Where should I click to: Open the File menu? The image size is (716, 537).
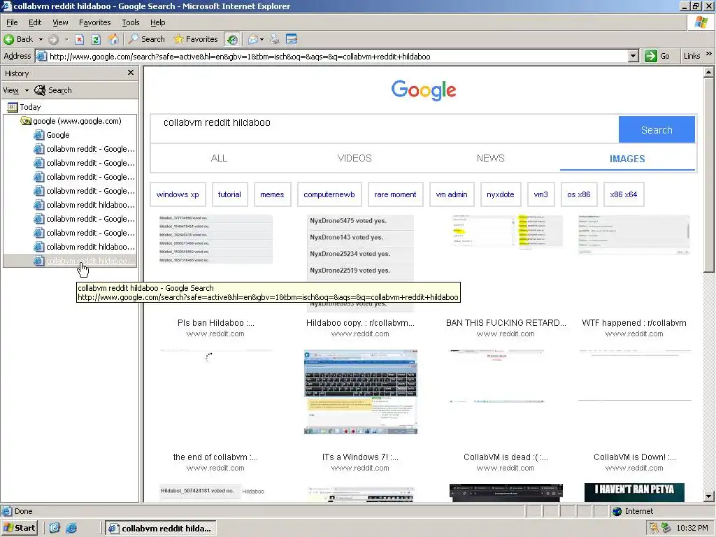pos(12,22)
